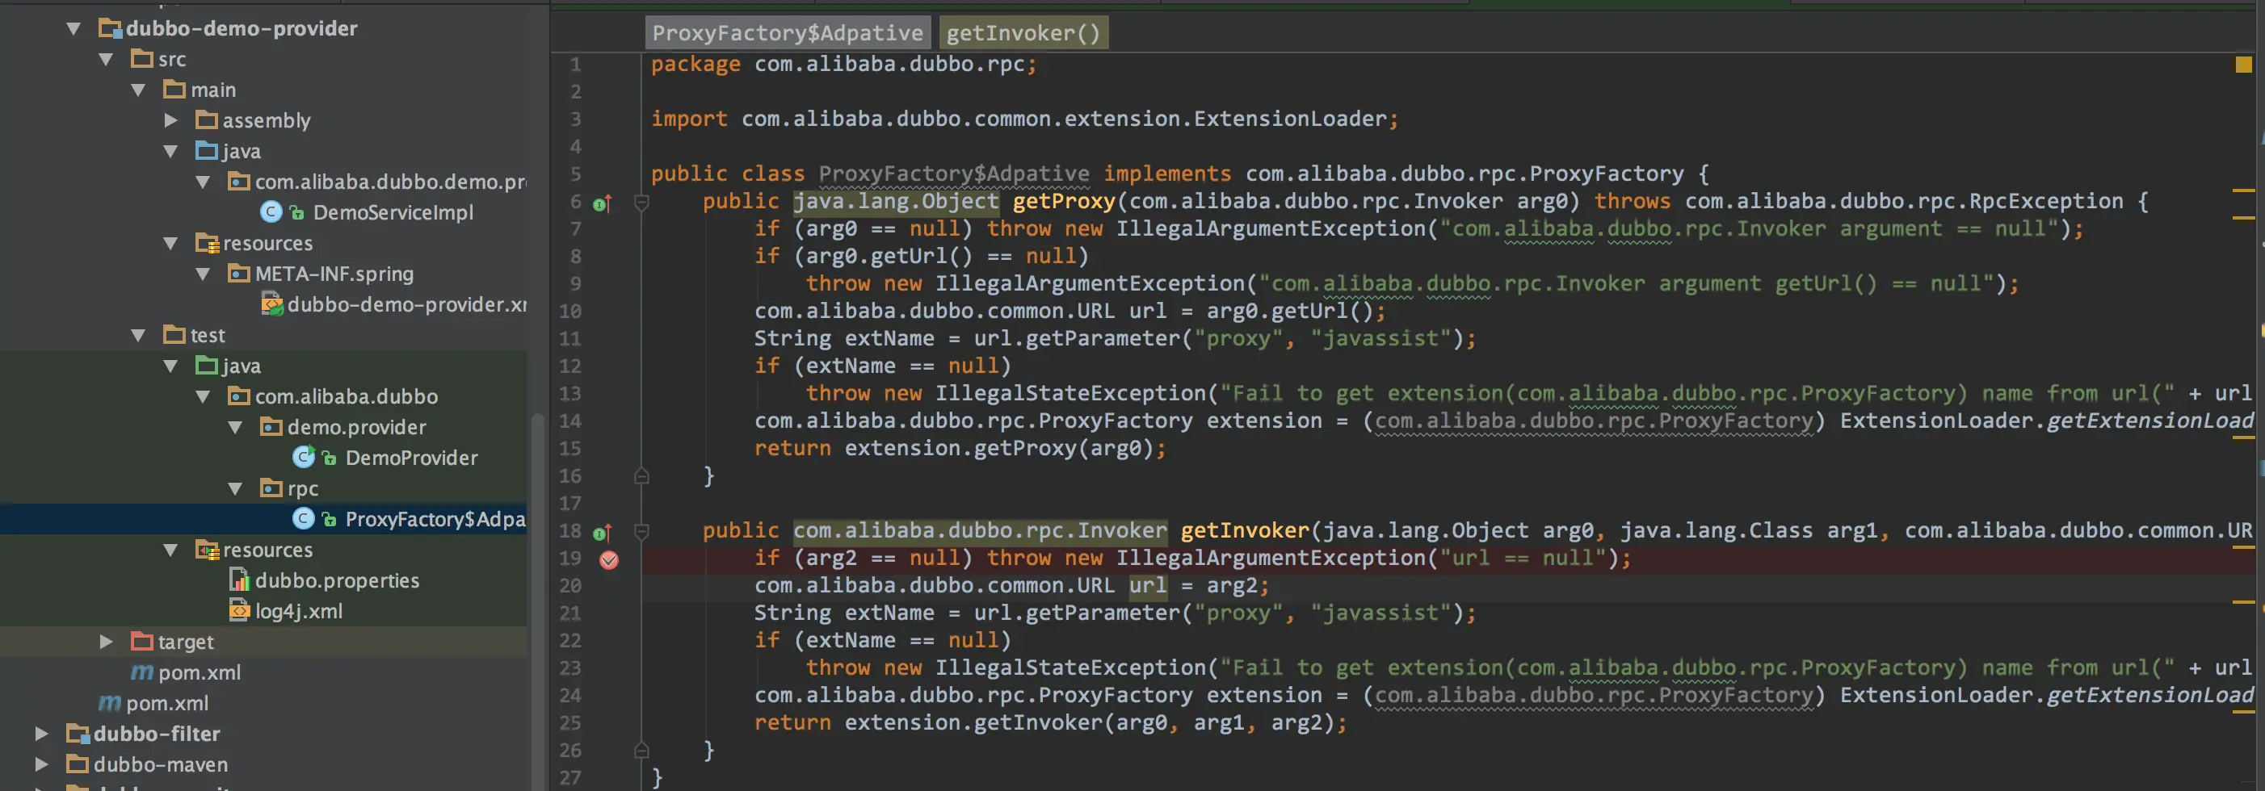Click the highlighted url variable on line 20
Viewport: 2265px width, 791px height.
[1148, 585]
